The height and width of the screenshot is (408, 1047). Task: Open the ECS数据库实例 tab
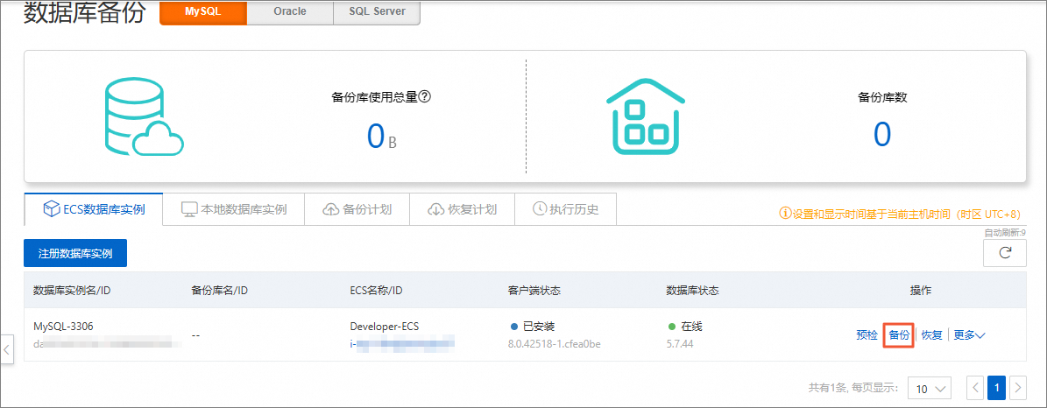pyautogui.click(x=94, y=209)
